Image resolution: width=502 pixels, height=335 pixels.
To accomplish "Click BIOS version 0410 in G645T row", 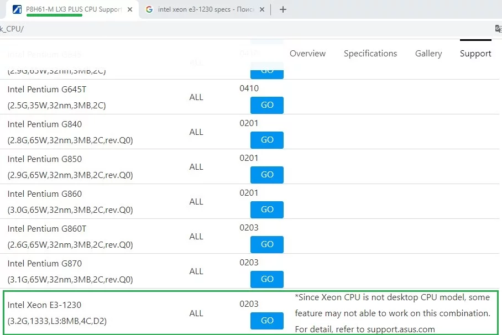I will pyautogui.click(x=249, y=88).
